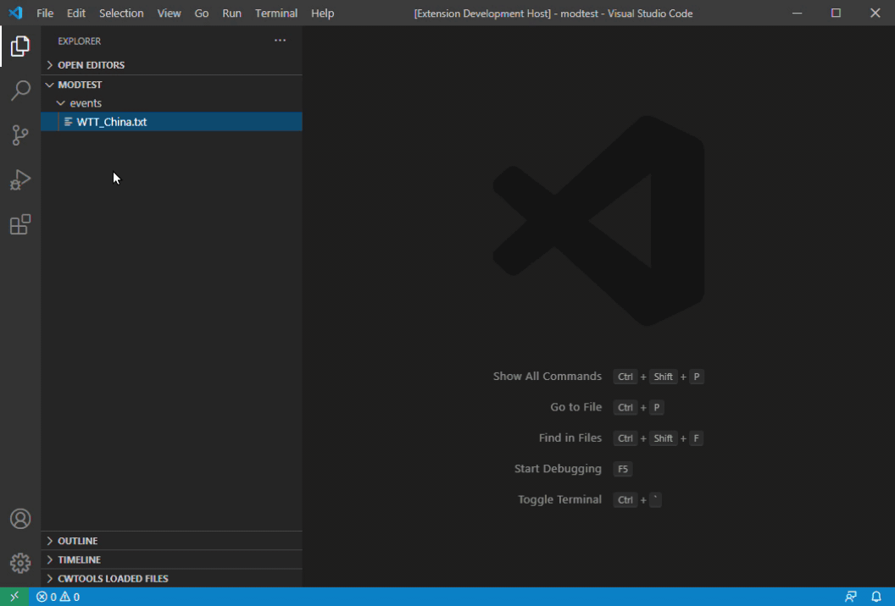This screenshot has width=895, height=606.
Task: Click the Toggle Terminal hint text
Action: click(x=559, y=499)
